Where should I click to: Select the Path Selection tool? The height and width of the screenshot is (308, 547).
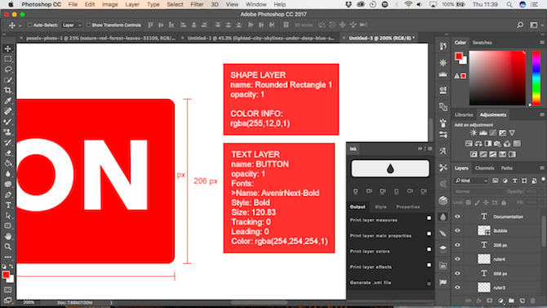7,216
